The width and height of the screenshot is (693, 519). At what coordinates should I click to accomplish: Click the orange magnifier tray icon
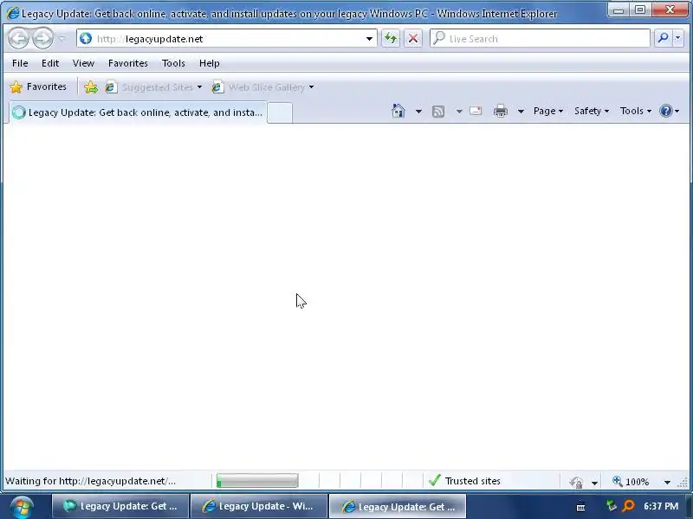[x=628, y=506]
